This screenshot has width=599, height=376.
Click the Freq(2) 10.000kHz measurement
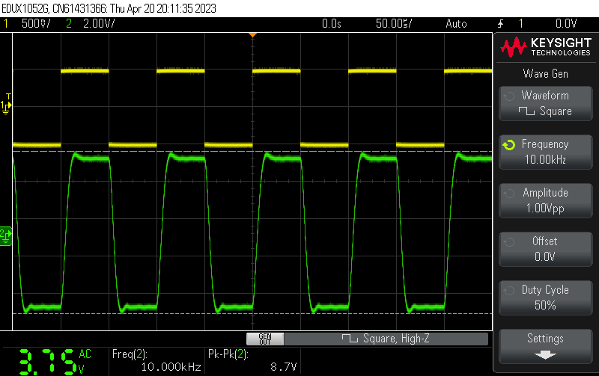point(156,360)
